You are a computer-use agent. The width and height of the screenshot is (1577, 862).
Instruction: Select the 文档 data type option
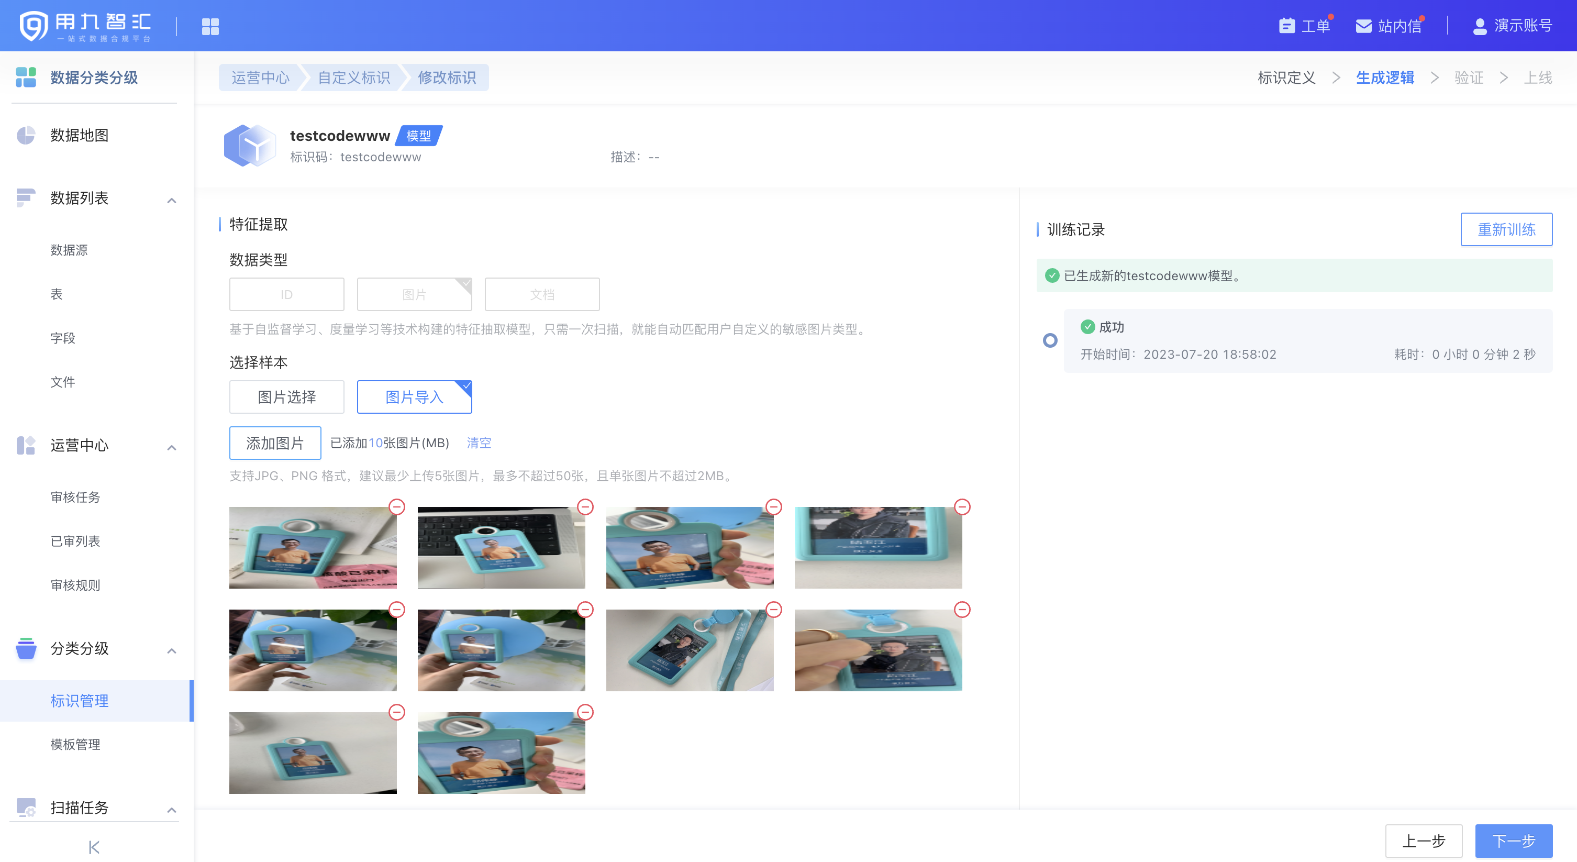542,294
